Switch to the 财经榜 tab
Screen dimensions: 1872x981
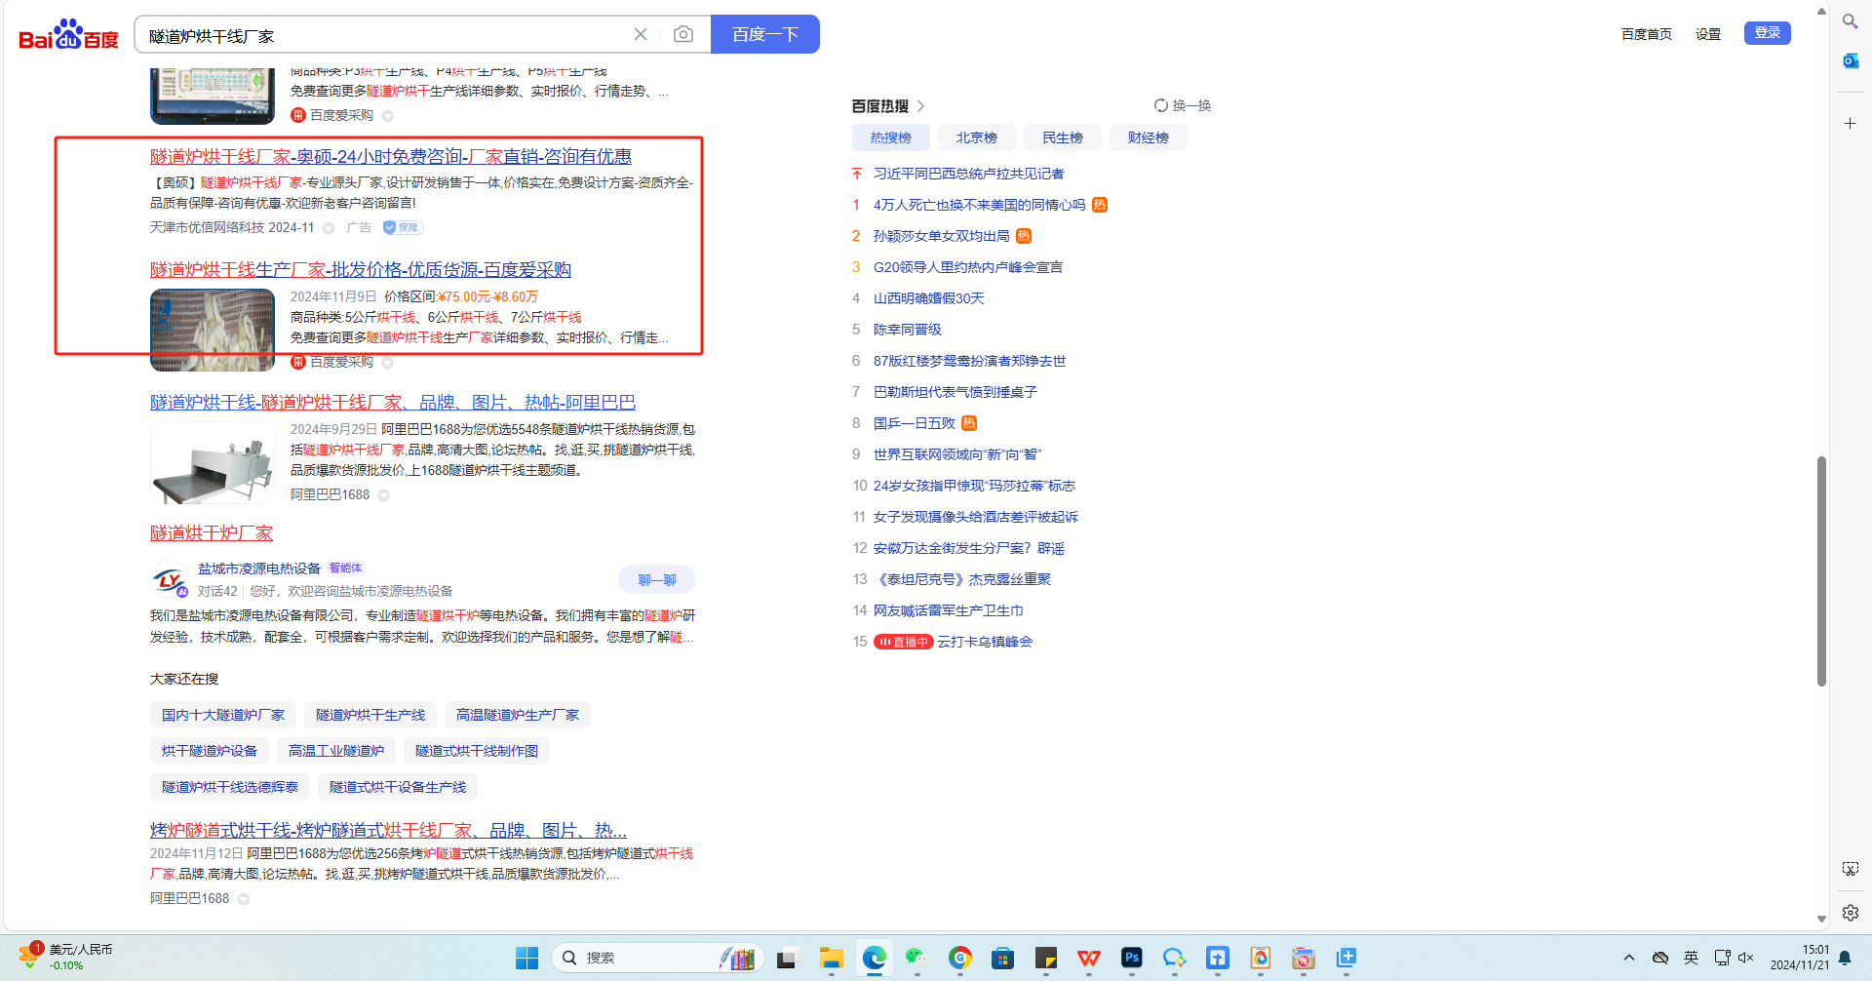1148,137
